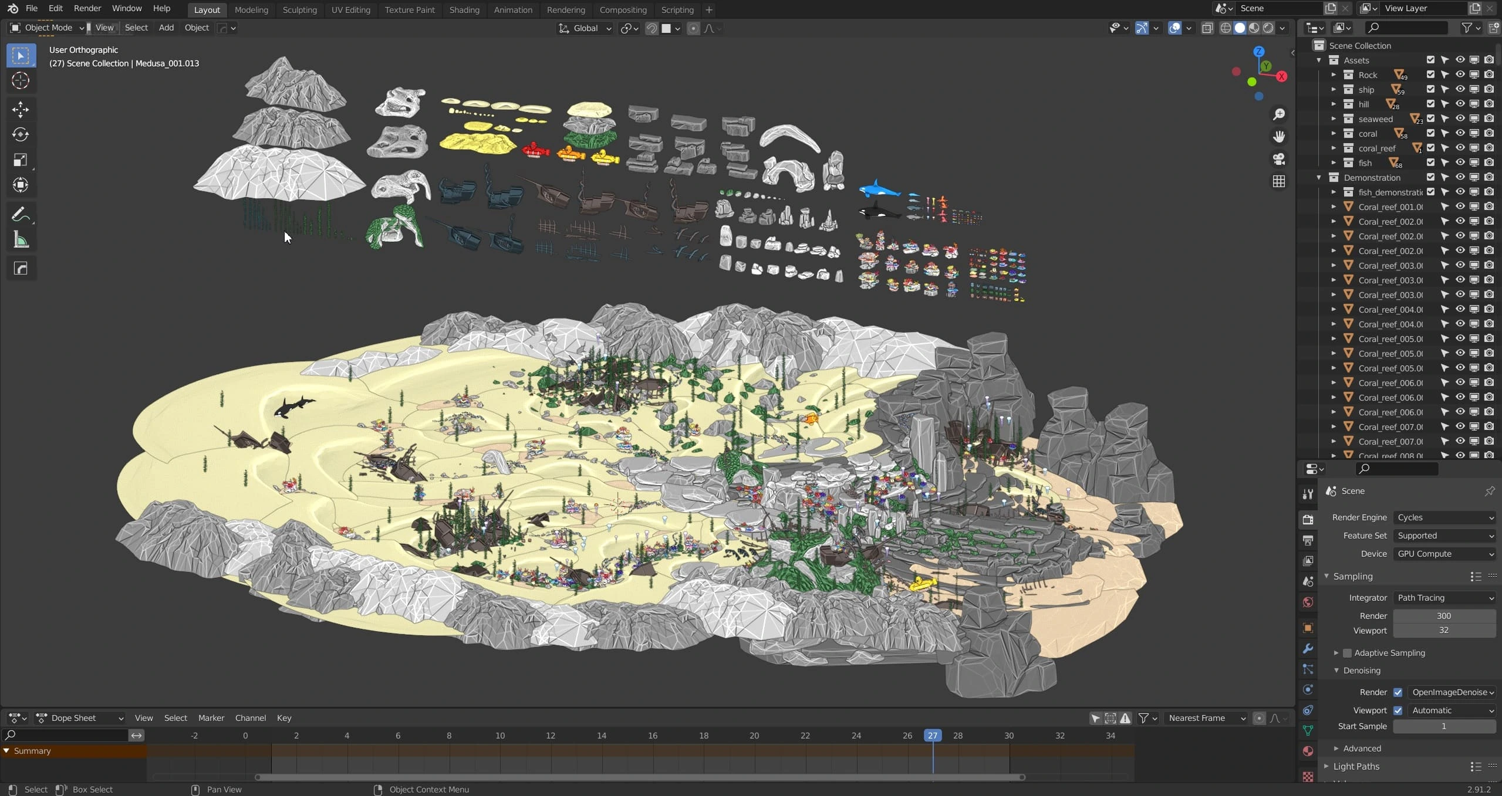The image size is (1502, 796).
Task: Click the Render samples field showing 300
Action: [1444, 616]
